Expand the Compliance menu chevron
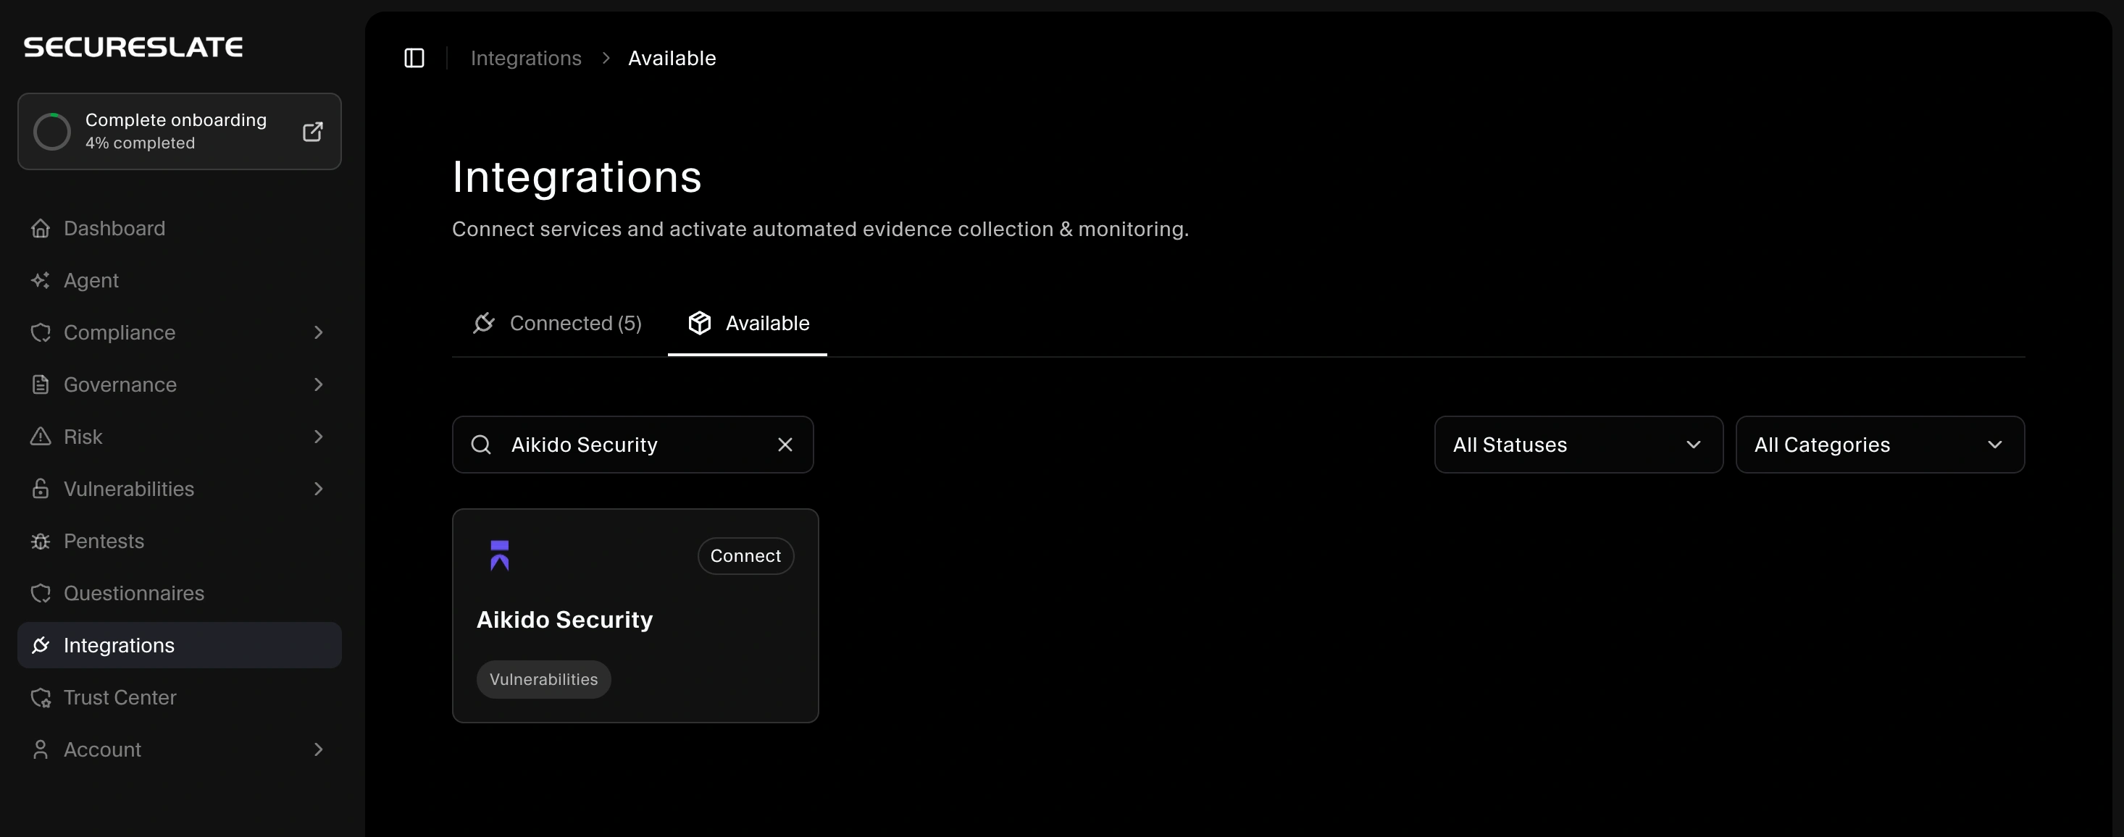Screen dimensions: 2124x837 click(x=318, y=333)
